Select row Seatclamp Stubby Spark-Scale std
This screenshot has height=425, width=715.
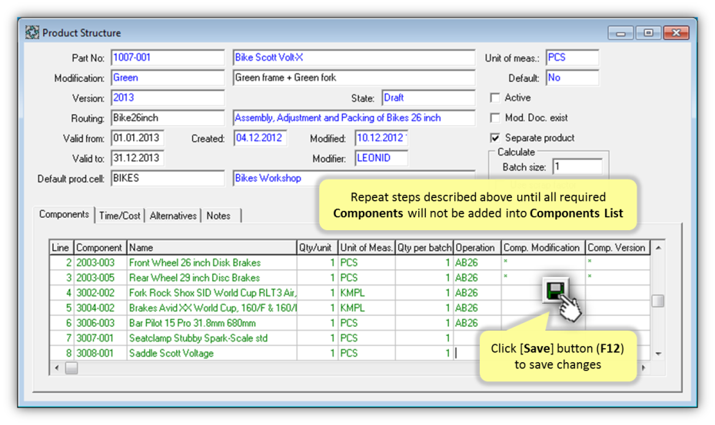350,338
